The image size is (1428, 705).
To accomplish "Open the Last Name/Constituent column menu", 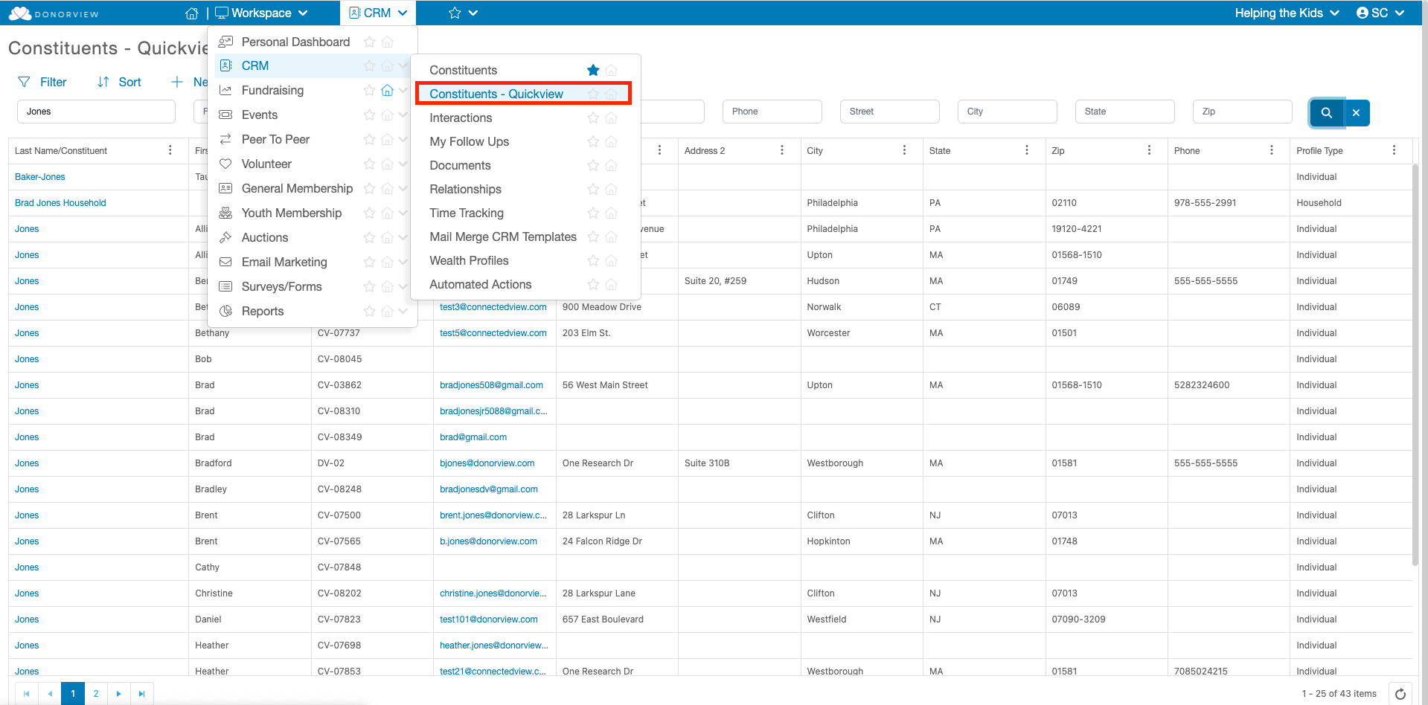I will tap(170, 150).
